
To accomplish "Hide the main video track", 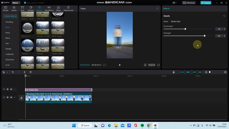I will click(x=11, y=97).
